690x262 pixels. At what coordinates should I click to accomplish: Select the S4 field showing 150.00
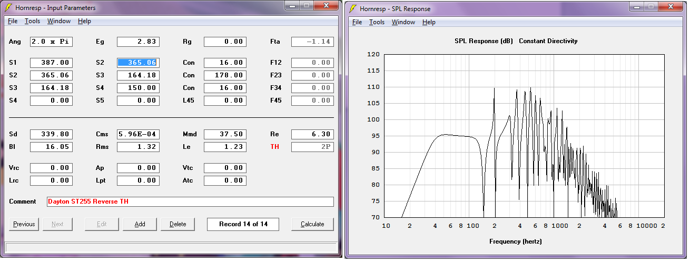point(138,88)
